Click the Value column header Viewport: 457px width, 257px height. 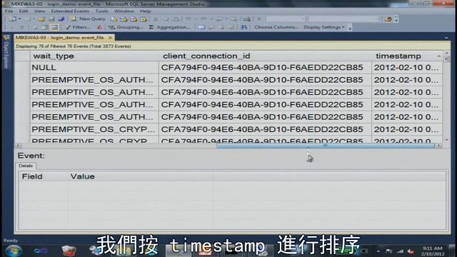[x=141, y=176]
